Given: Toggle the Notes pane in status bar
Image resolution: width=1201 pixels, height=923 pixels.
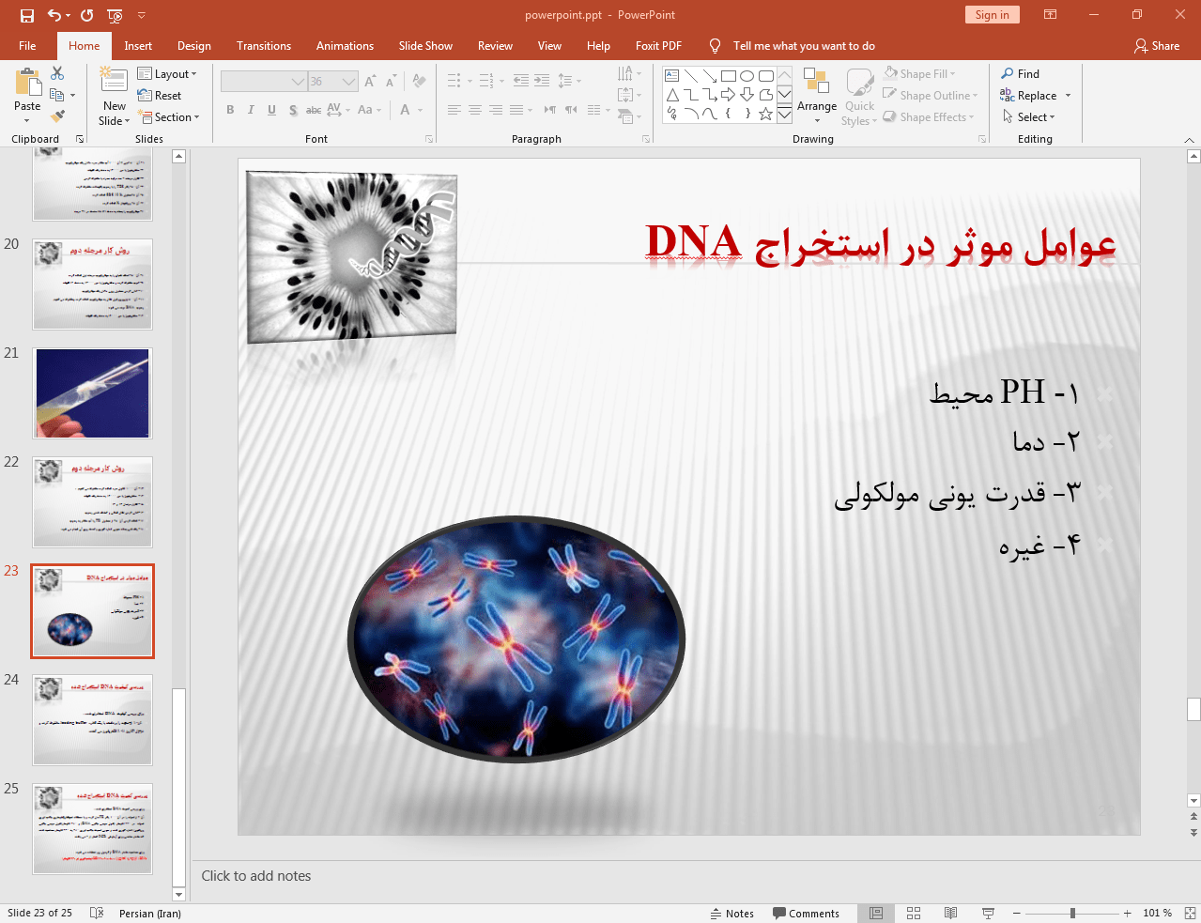Looking at the screenshot, I should (x=732, y=913).
